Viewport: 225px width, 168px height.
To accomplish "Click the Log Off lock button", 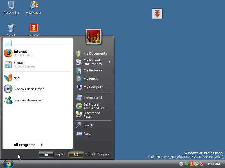I will click(x=46, y=154).
